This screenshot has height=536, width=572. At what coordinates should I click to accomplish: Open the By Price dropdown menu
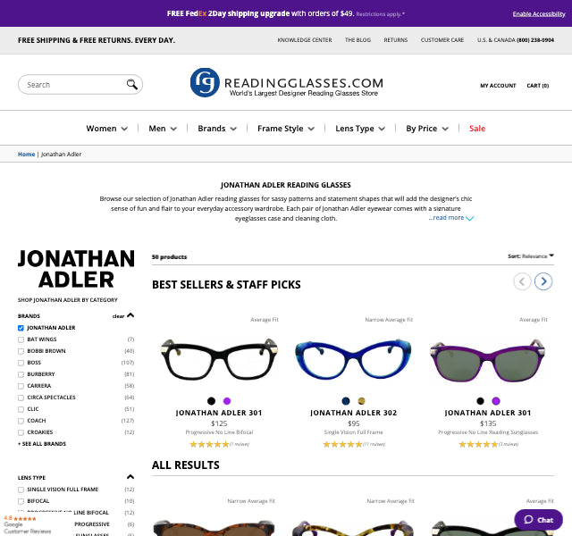coord(427,129)
